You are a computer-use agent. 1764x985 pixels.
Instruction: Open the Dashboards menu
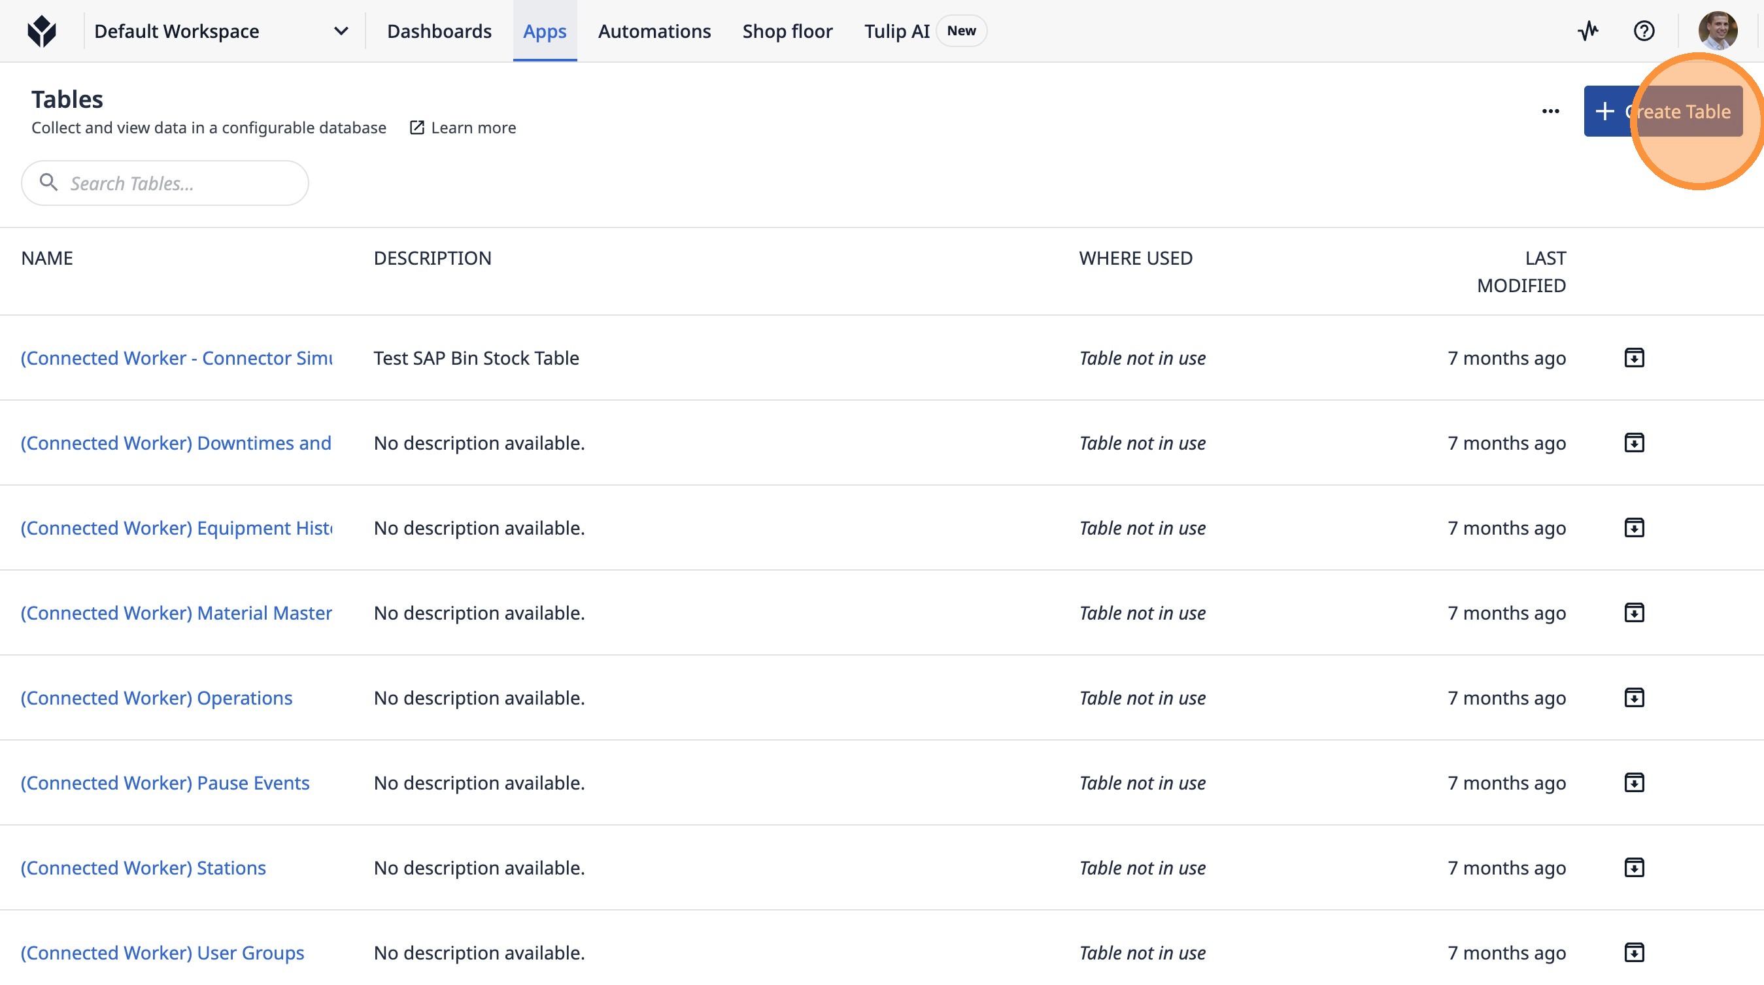pyautogui.click(x=439, y=31)
